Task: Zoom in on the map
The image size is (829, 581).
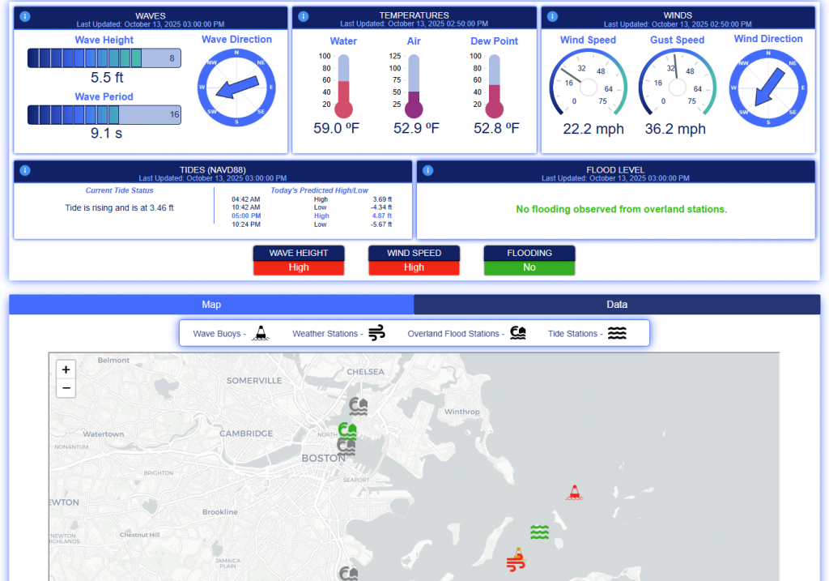Action: pos(66,370)
